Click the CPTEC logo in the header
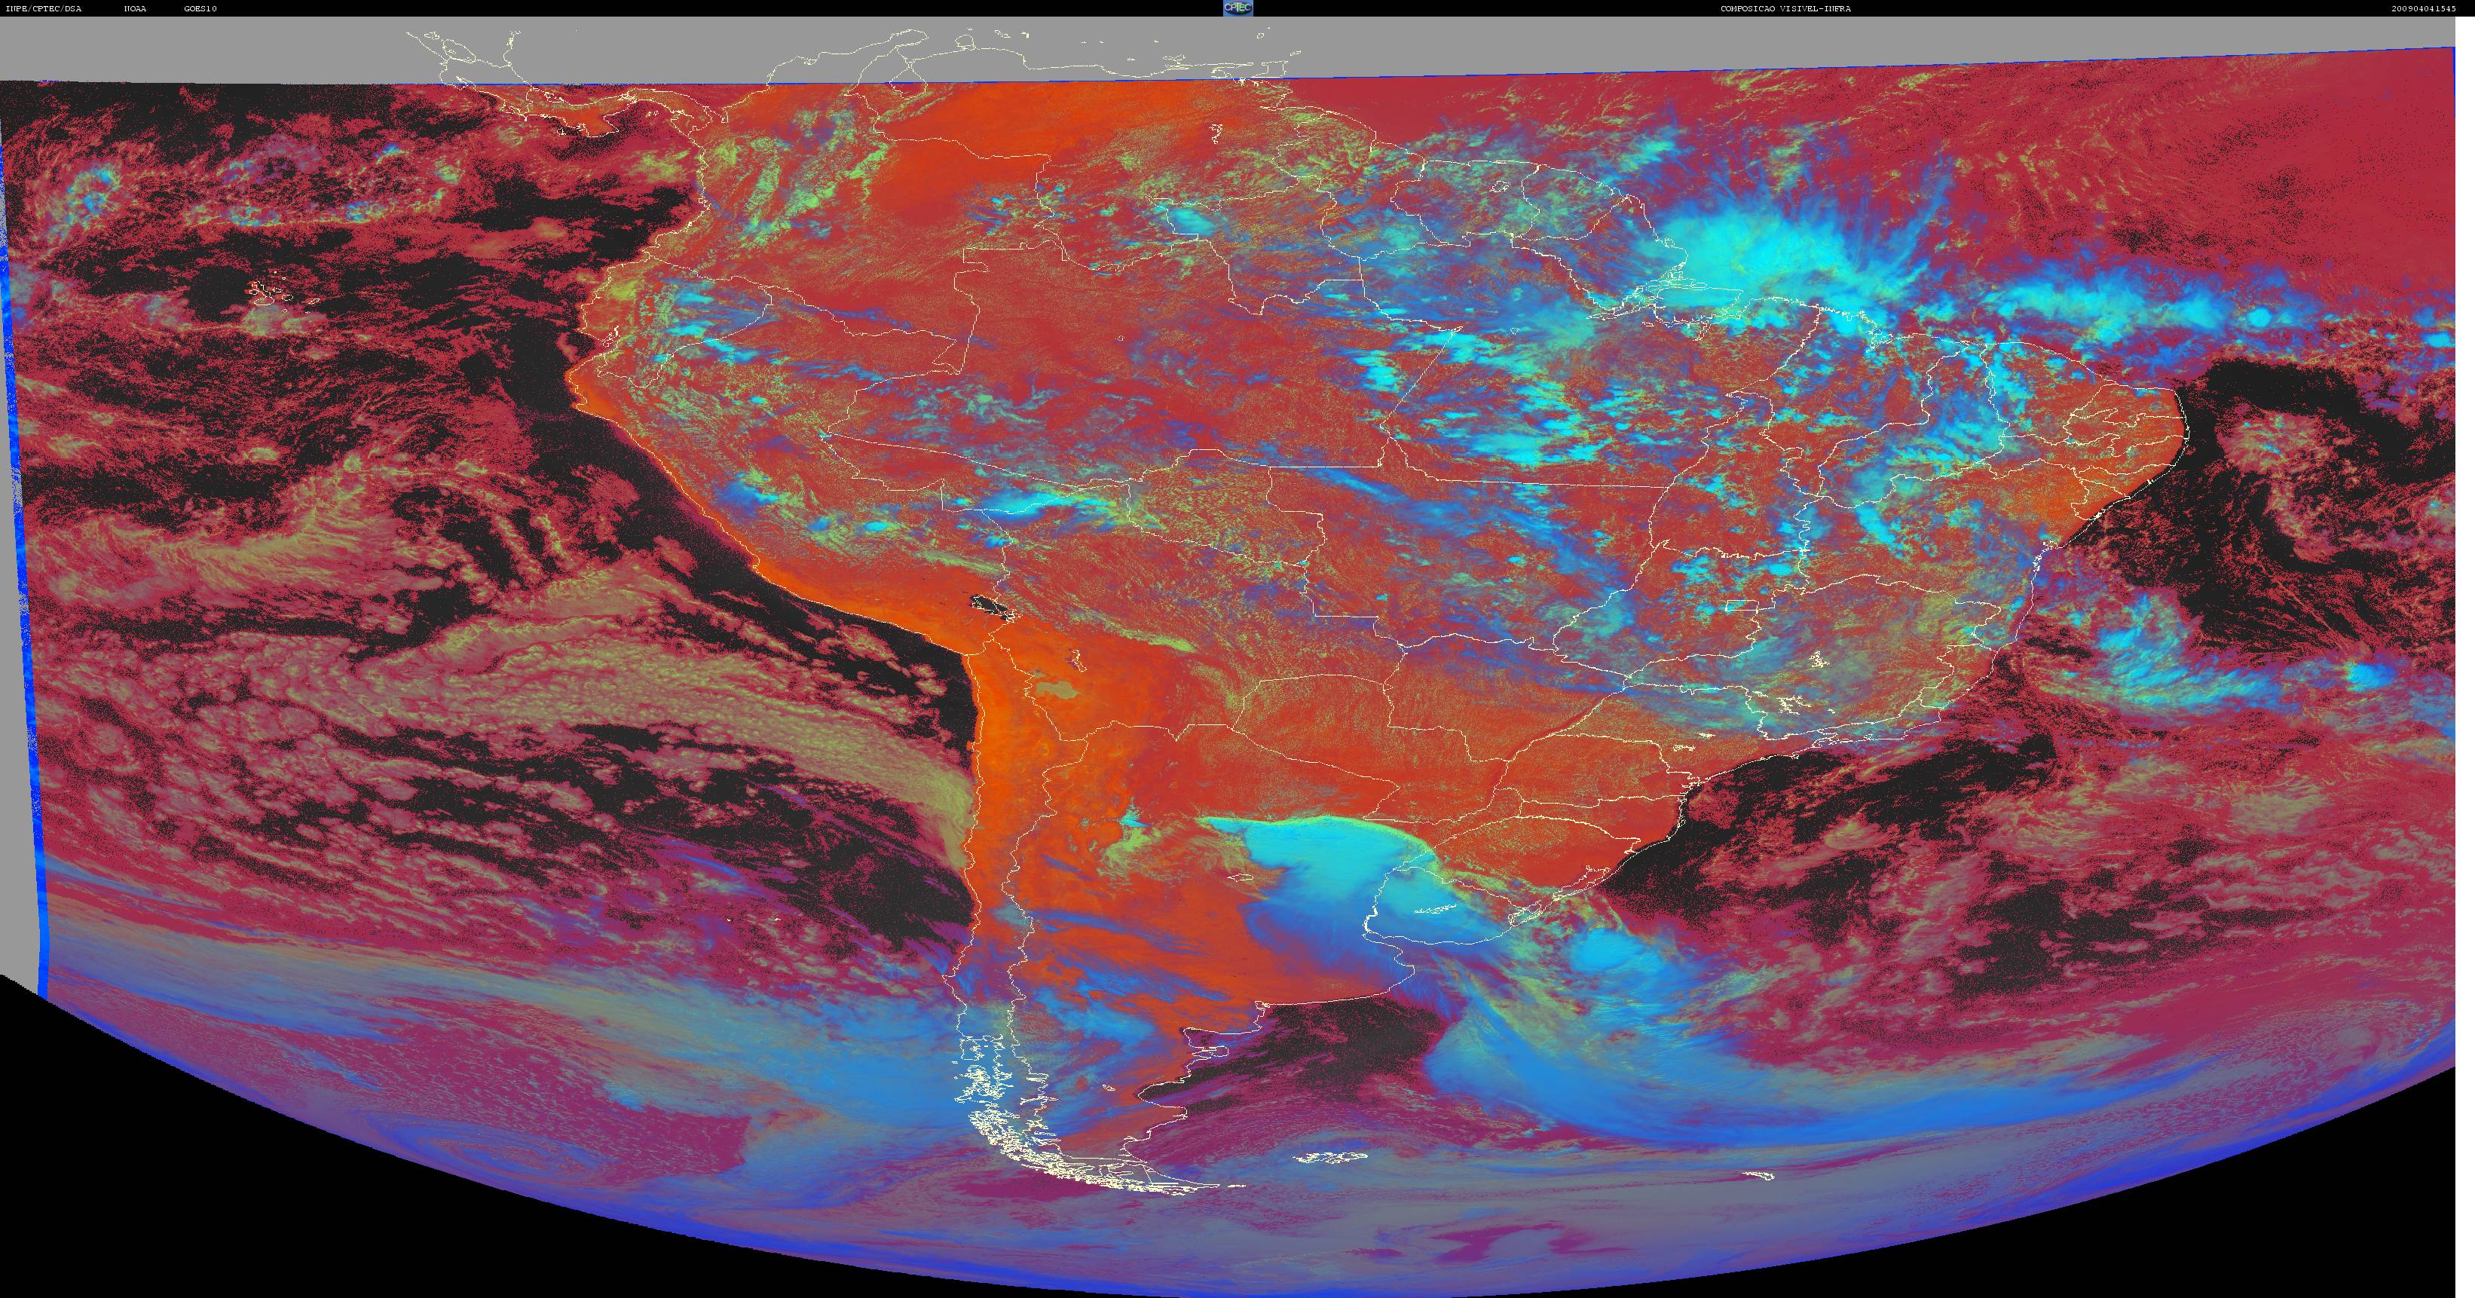The height and width of the screenshot is (1298, 2475). pyautogui.click(x=1237, y=8)
